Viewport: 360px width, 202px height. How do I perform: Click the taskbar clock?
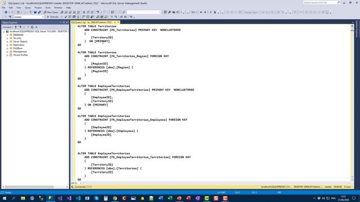[344, 198]
